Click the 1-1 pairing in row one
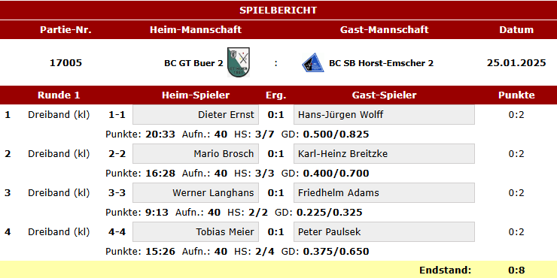The width and height of the screenshot is (557, 278). coord(117,114)
